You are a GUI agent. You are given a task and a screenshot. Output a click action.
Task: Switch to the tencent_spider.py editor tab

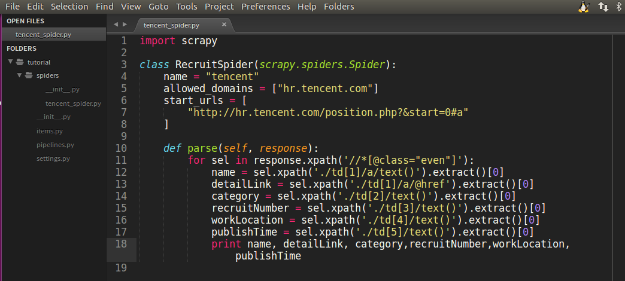pos(172,25)
